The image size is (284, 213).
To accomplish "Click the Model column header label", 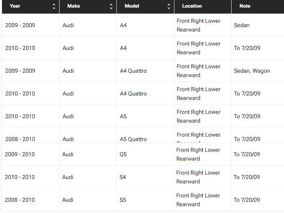I will click(132, 6).
